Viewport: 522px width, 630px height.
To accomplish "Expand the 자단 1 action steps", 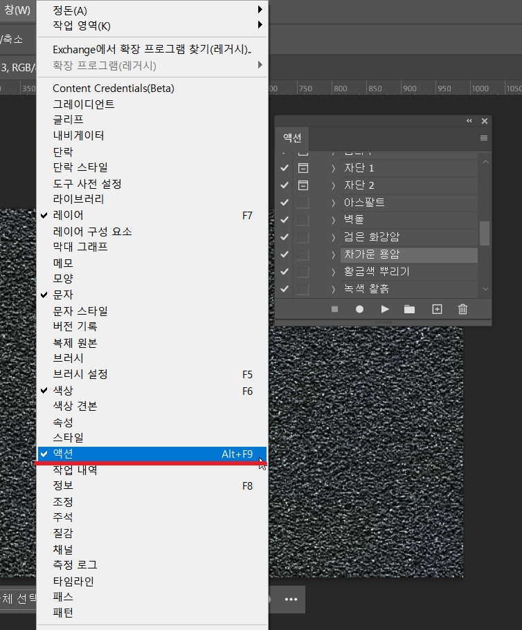I will [x=333, y=168].
